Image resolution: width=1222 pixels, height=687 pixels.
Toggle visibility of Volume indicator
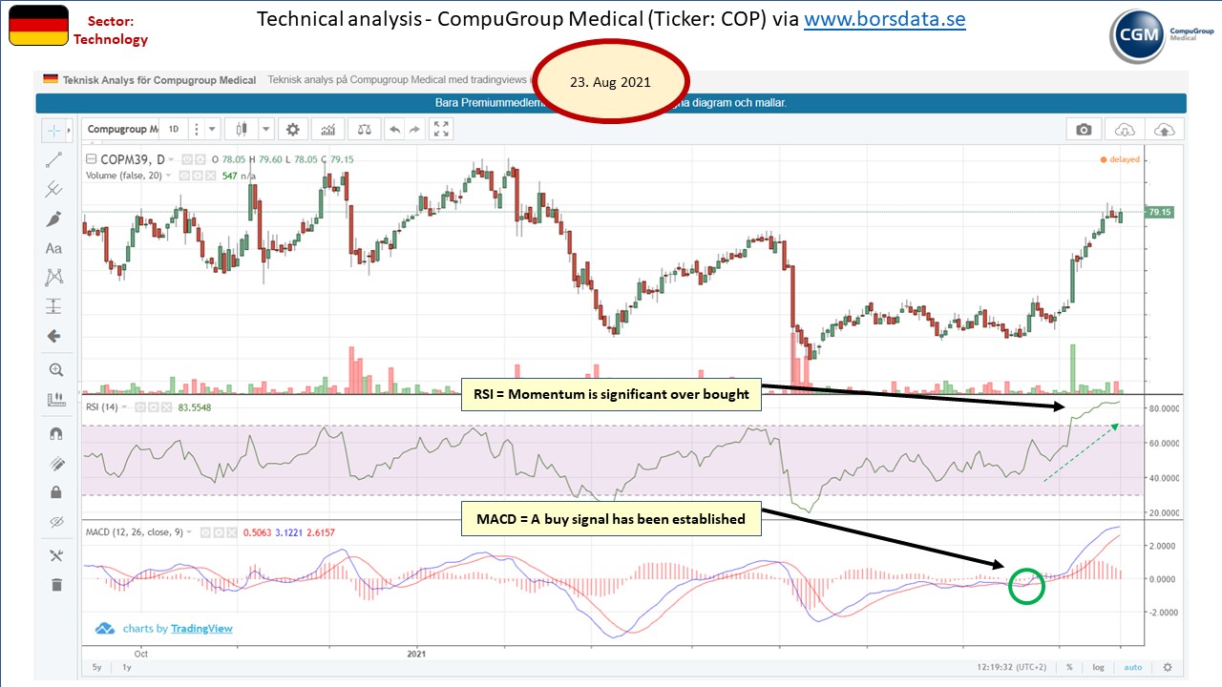[x=184, y=176]
